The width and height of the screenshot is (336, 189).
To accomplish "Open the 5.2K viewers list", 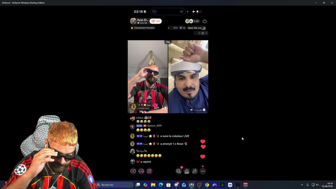I will pyautogui.click(x=192, y=21).
